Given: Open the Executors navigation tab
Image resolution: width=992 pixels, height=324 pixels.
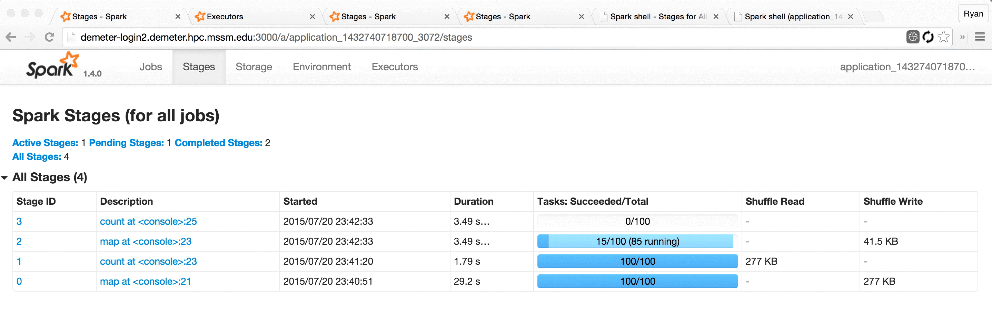Looking at the screenshot, I should click(x=394, y=67).
